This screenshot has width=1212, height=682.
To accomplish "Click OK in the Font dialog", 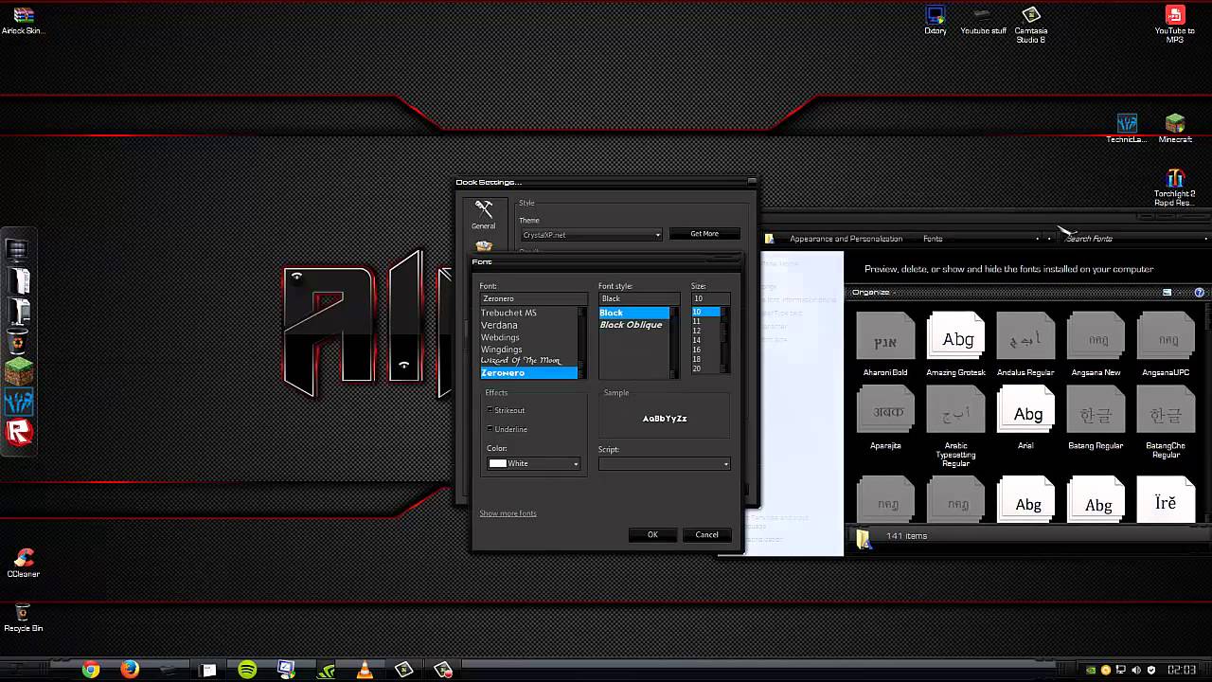I will 652,534.
